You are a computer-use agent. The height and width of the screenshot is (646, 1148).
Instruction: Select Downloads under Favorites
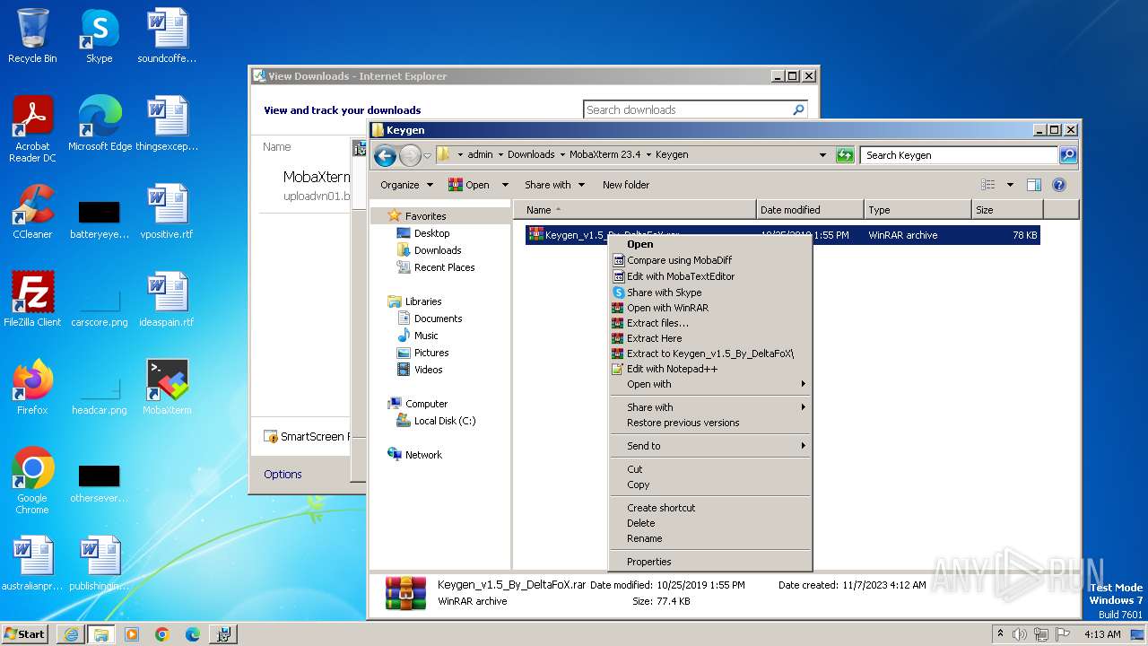(x=438, y=250)
